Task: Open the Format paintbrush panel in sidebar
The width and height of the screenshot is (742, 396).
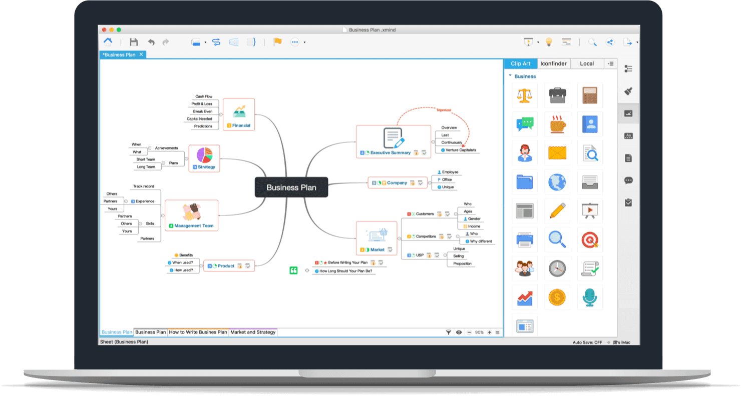Action: 629,91
